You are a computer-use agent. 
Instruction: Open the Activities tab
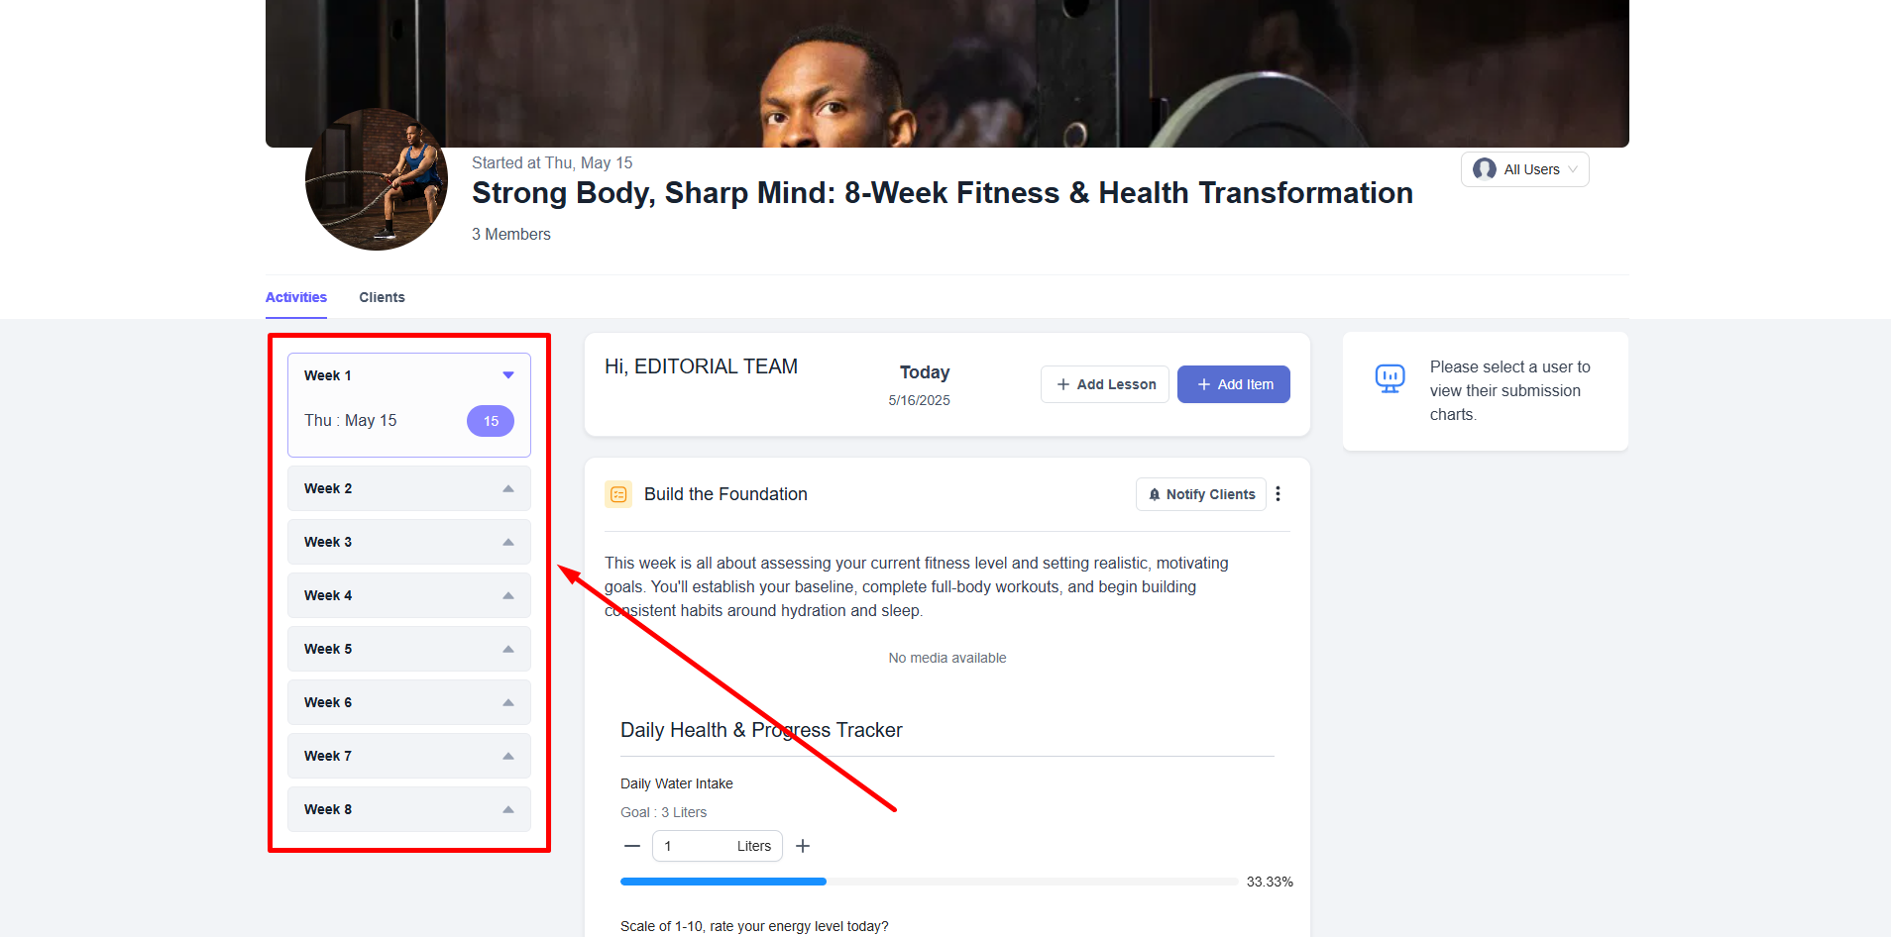tap(296, 297)
